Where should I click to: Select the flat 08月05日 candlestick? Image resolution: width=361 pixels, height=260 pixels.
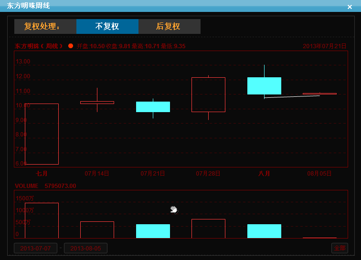319,94
